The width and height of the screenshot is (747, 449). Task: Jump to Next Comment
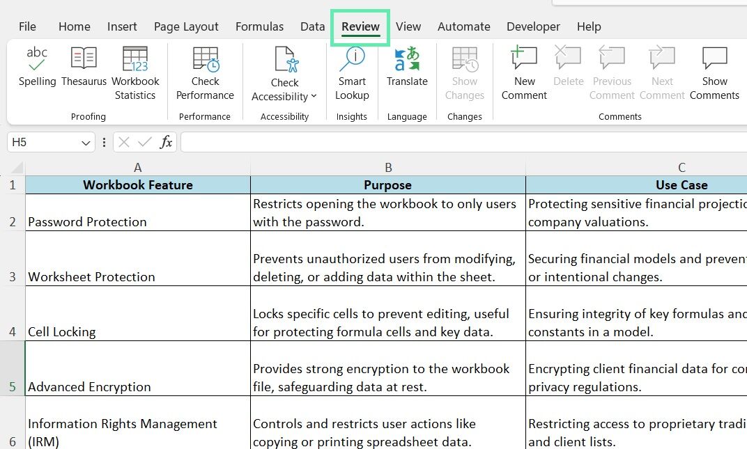tap(662, 74)
